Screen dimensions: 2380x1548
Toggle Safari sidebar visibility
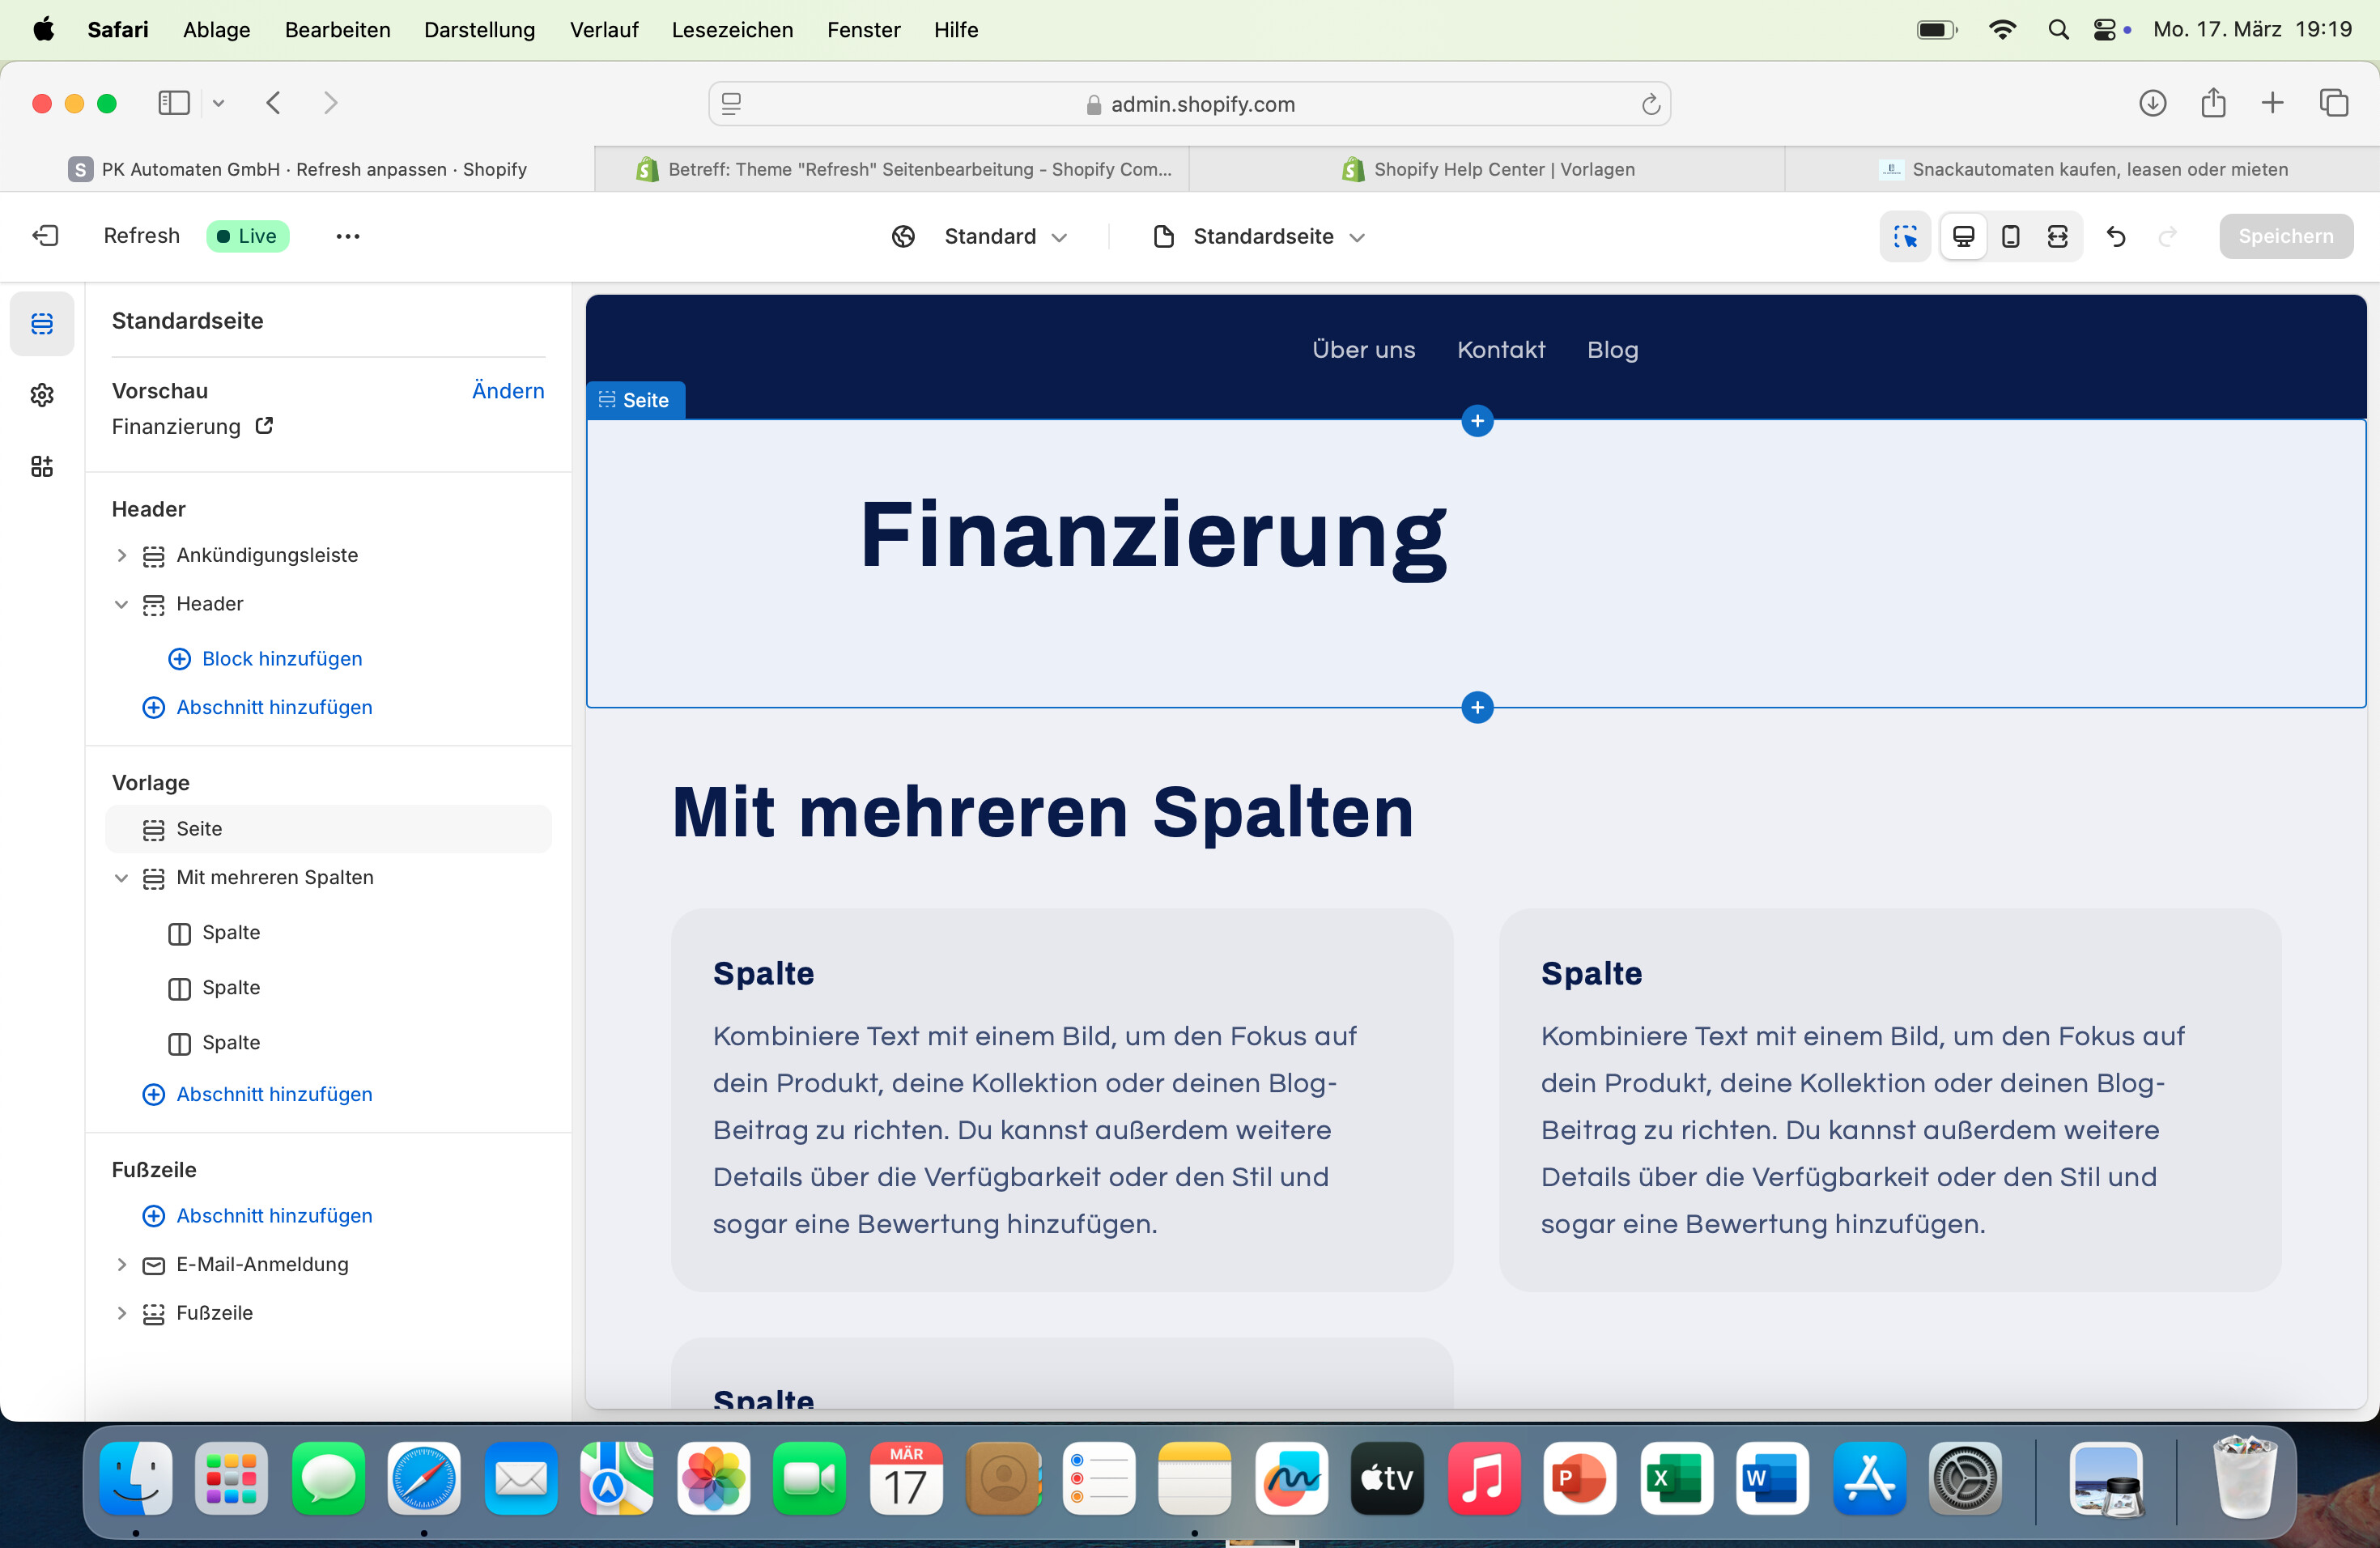(x=174, y=103)
